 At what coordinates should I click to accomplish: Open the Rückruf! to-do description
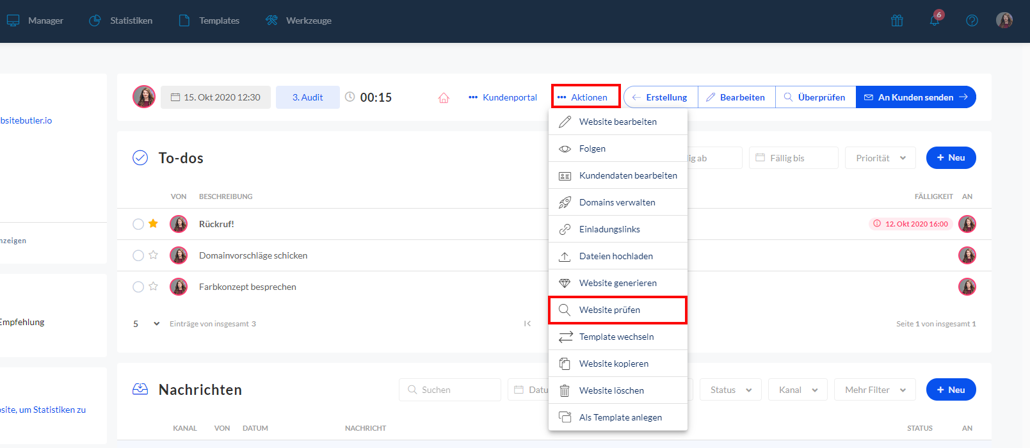coord(216,224)
